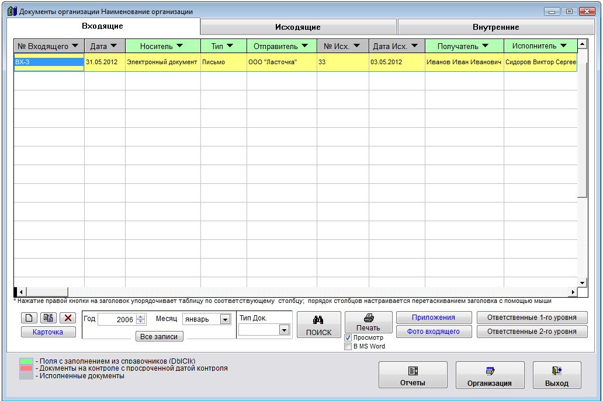Click the green legend color swatch
The width and height of the screenshot is (603, 401).
coord(26,362)
